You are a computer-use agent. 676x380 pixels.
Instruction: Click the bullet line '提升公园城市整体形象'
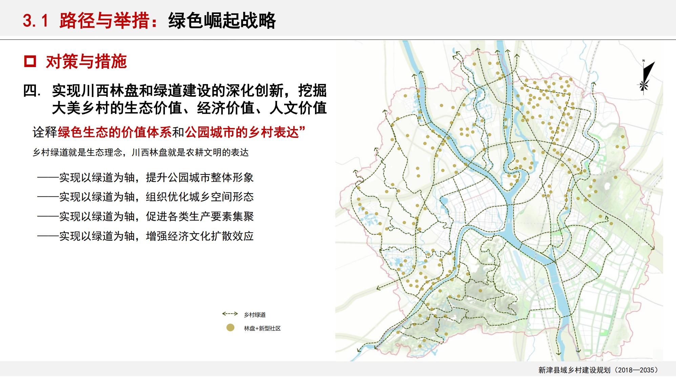pos(200,177)
